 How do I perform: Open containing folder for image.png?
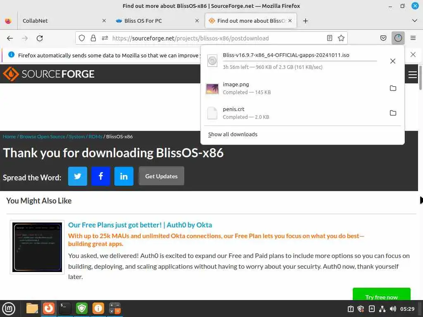click(393, 88)
